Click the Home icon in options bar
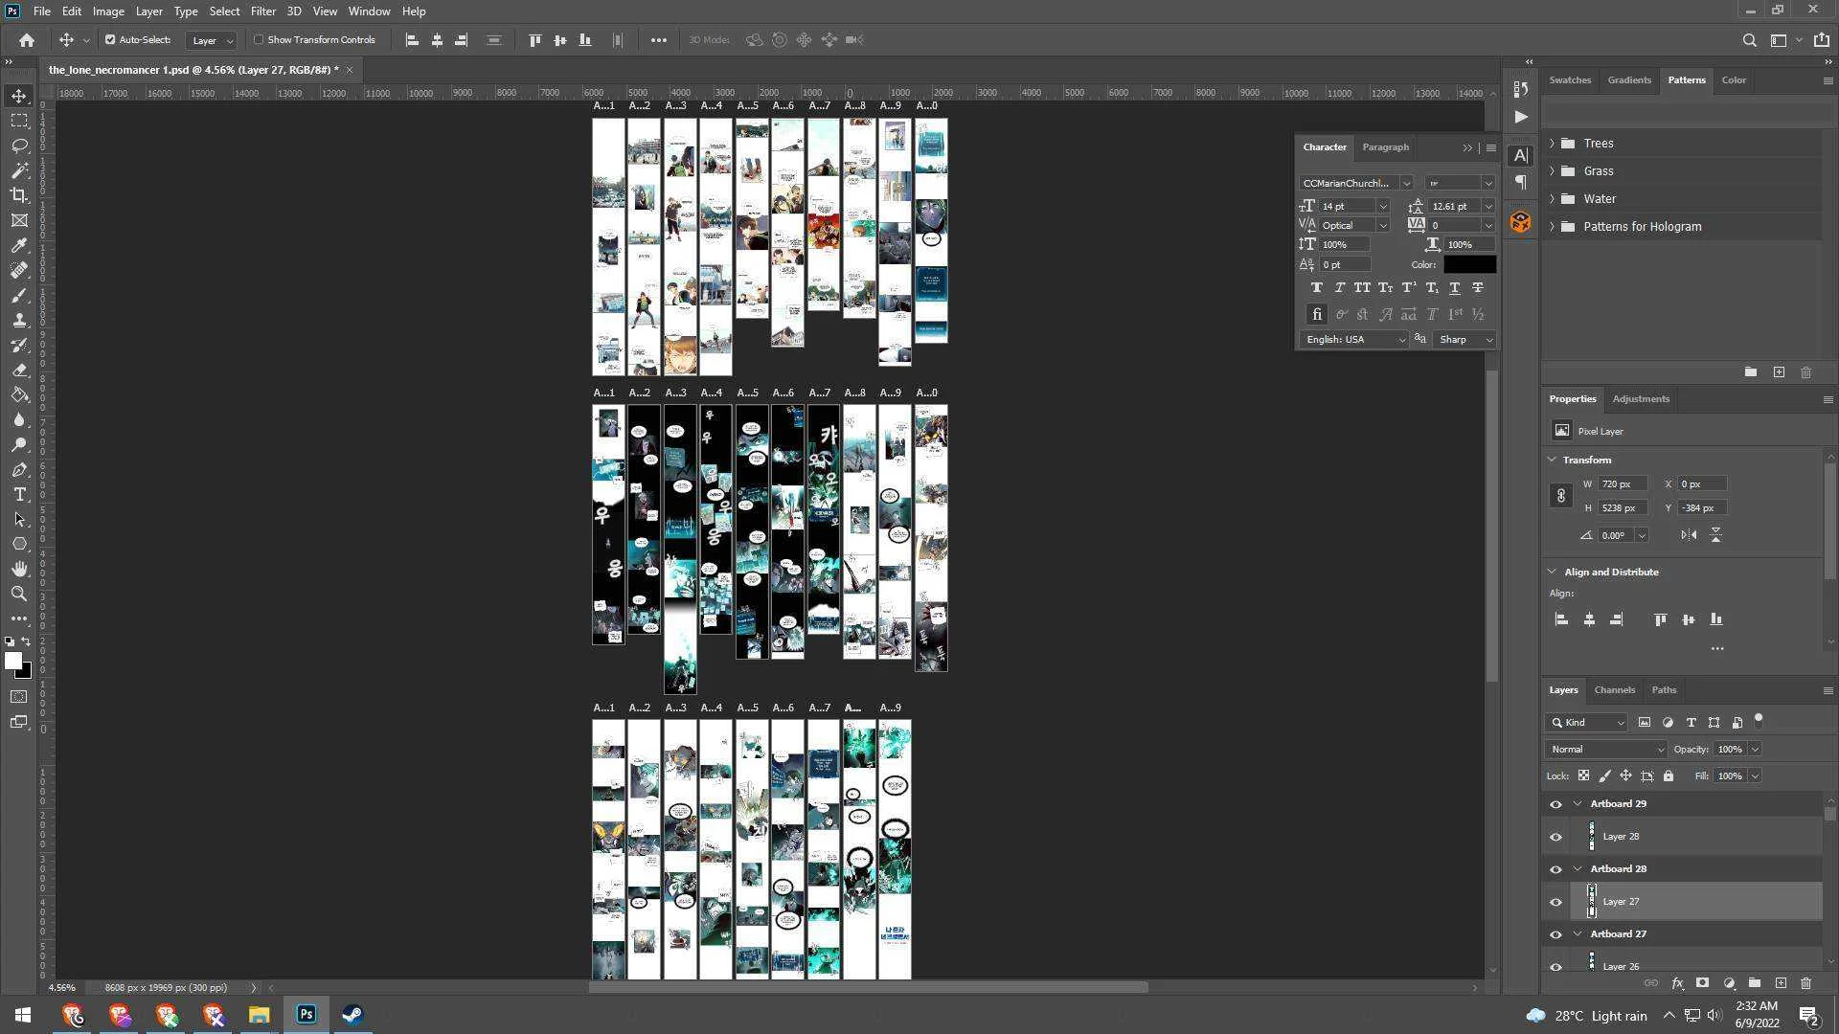The height and width of the screenshot is (1034, 1839). [27, 40]
